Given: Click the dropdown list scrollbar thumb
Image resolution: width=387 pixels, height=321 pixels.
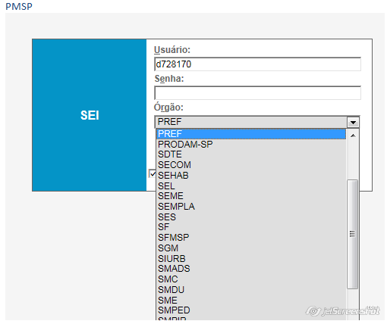Looking at the screenshot, I should click(352, 234).
